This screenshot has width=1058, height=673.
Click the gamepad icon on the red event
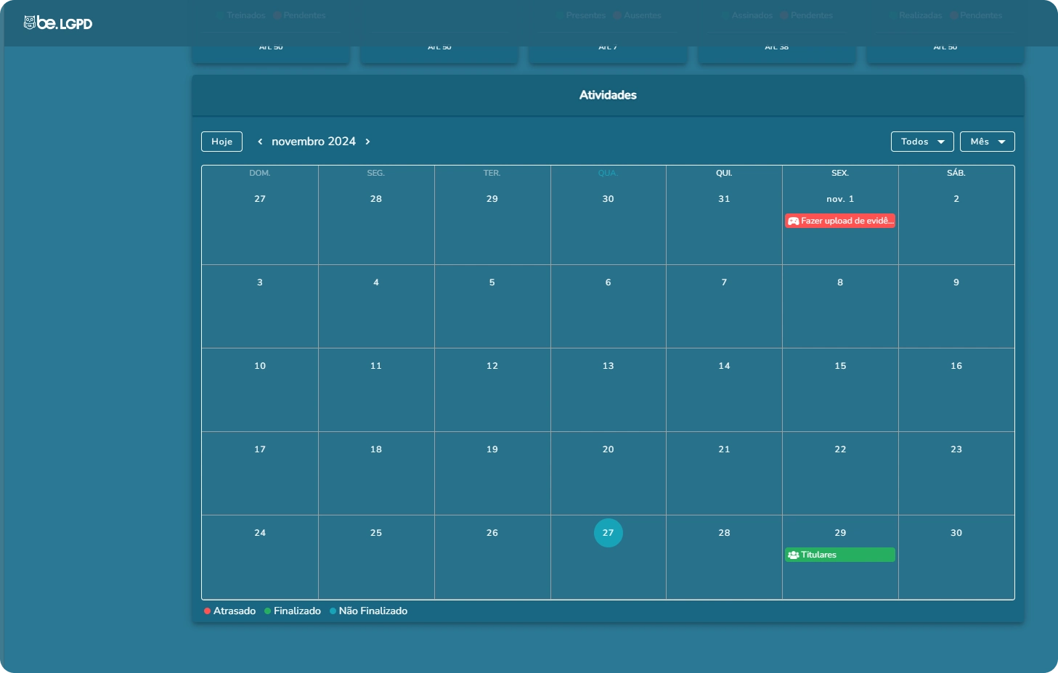(x=794, y=221)
